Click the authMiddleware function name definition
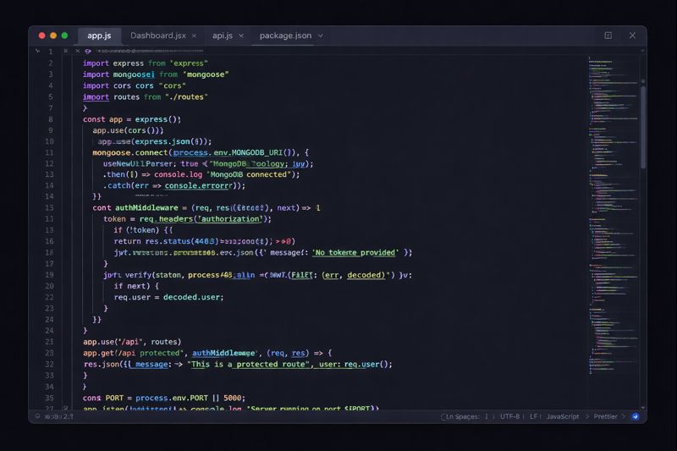Viewport: 677px width, 451px height. [x=146, y=208]
